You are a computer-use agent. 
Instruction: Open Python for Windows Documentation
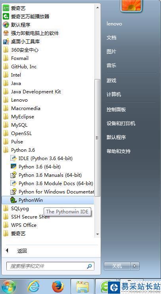coord(52,192)
